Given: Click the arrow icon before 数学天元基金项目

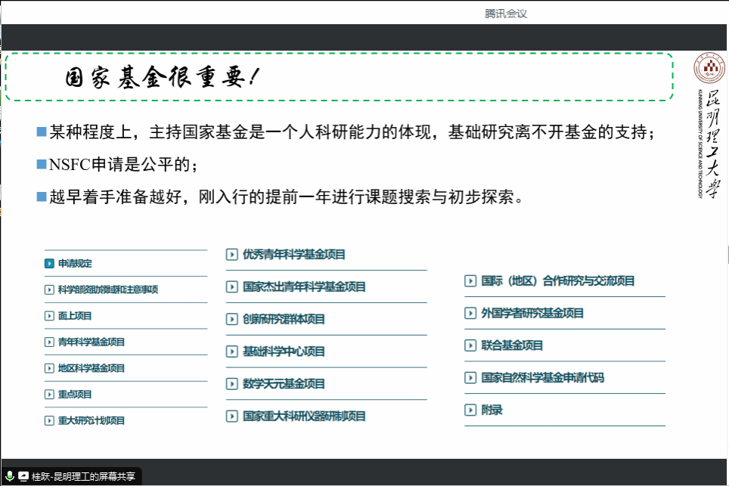Looking at the screenshot, I should point(232,384).
